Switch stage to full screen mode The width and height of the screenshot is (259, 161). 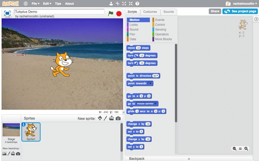7,13
